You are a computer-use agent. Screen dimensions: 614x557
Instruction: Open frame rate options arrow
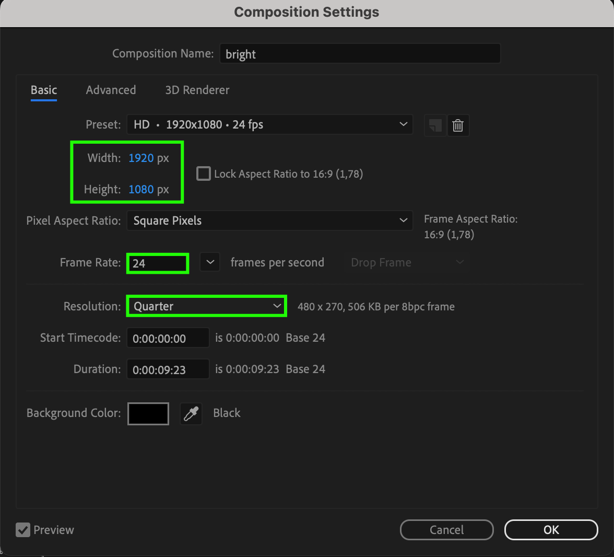click(210, 262)
